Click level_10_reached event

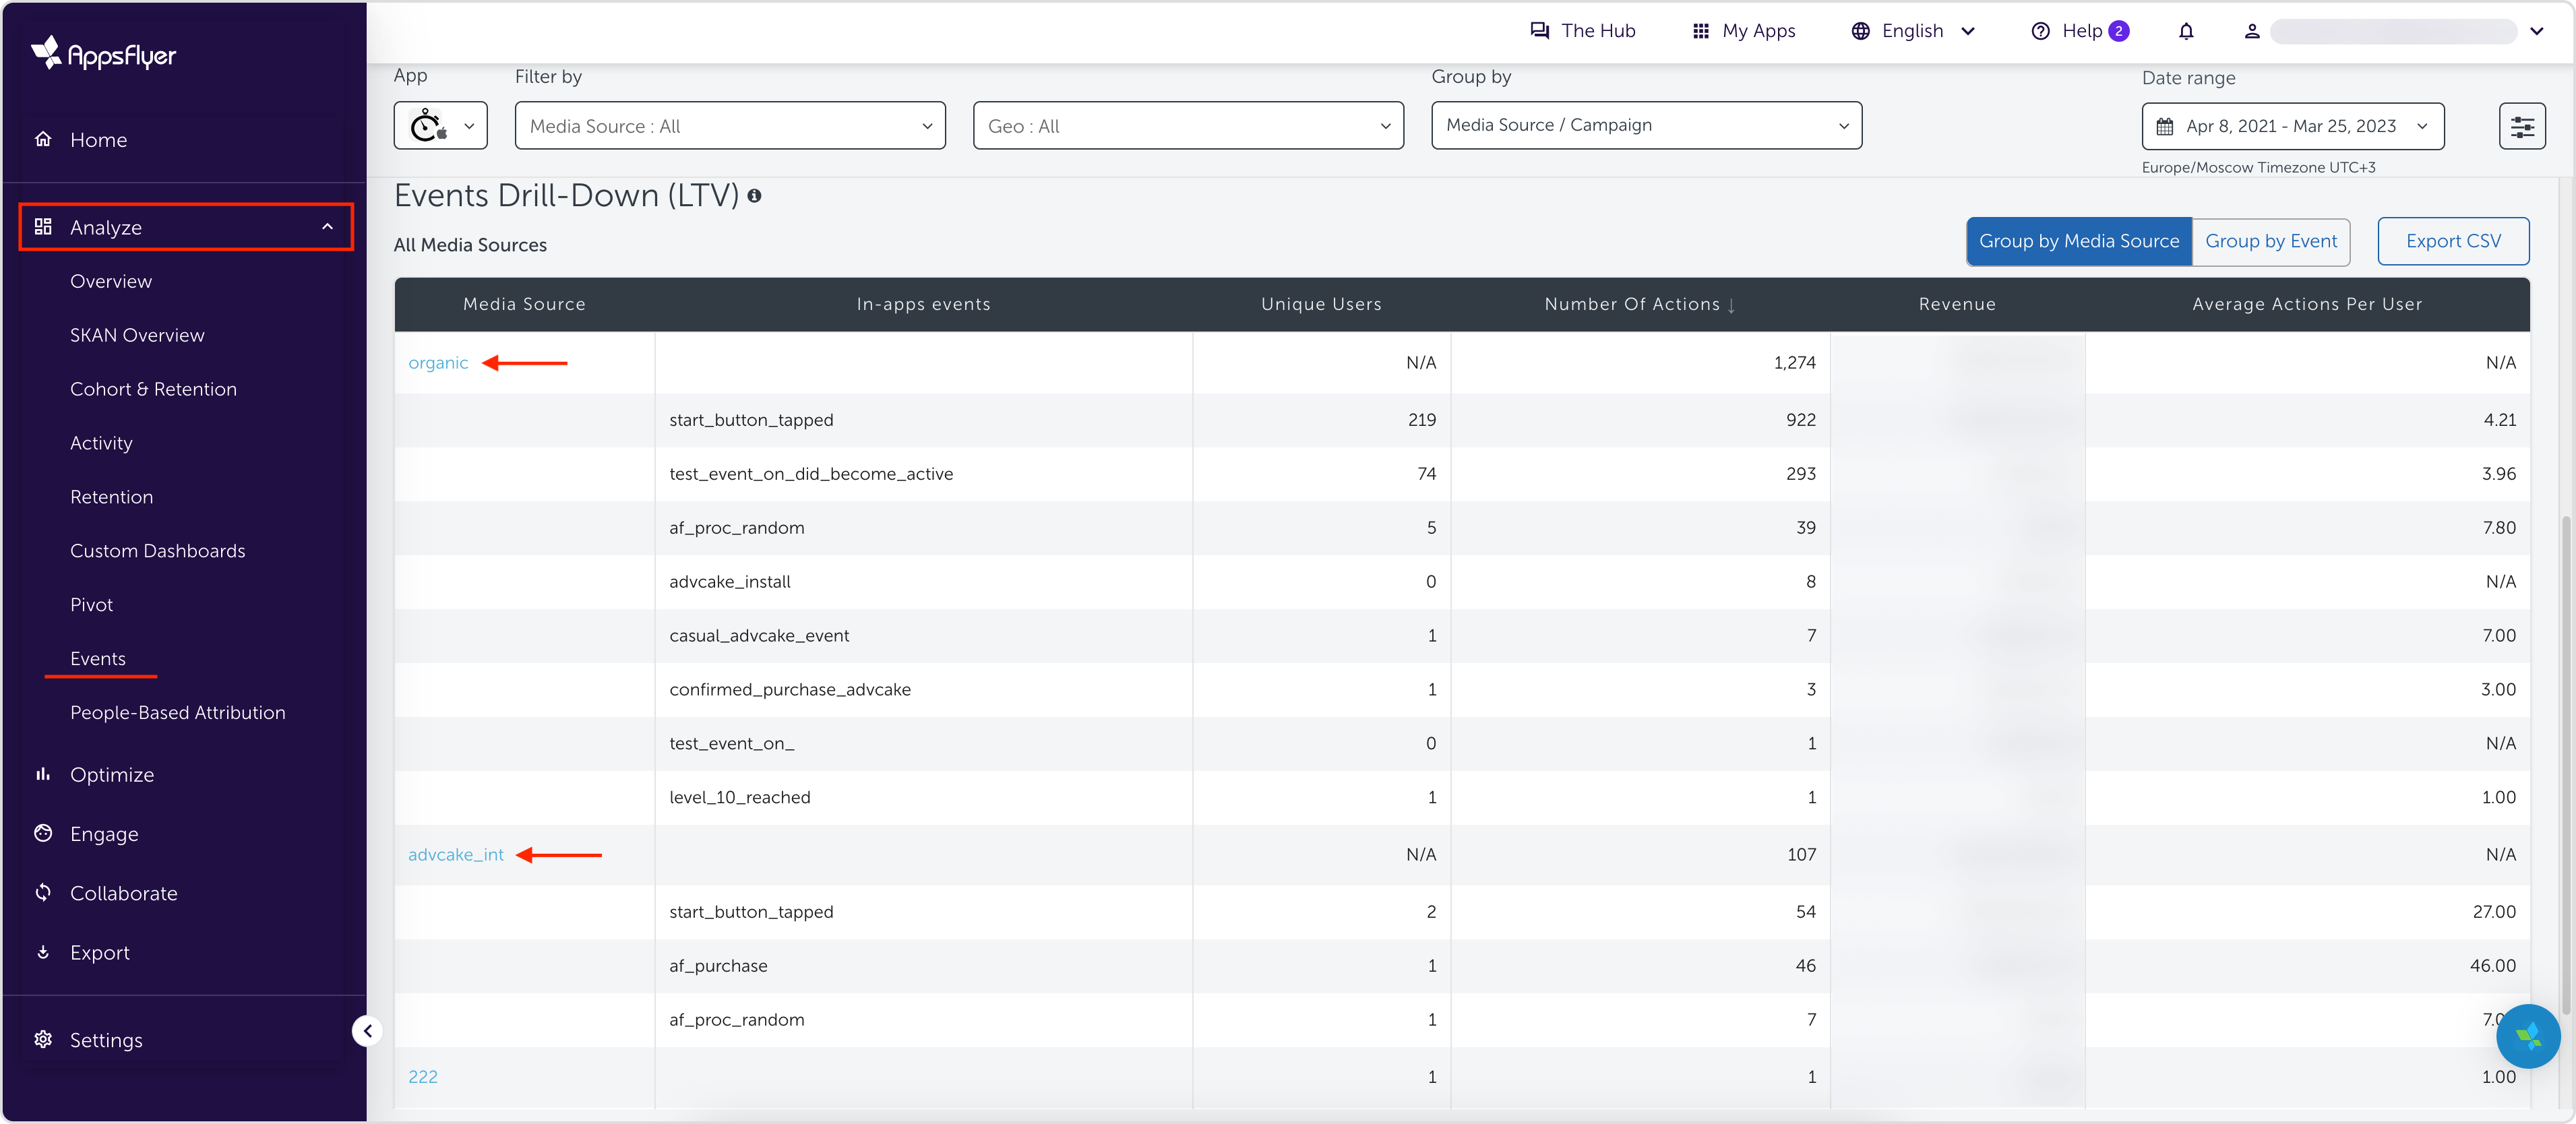click(x=739, y=798)
